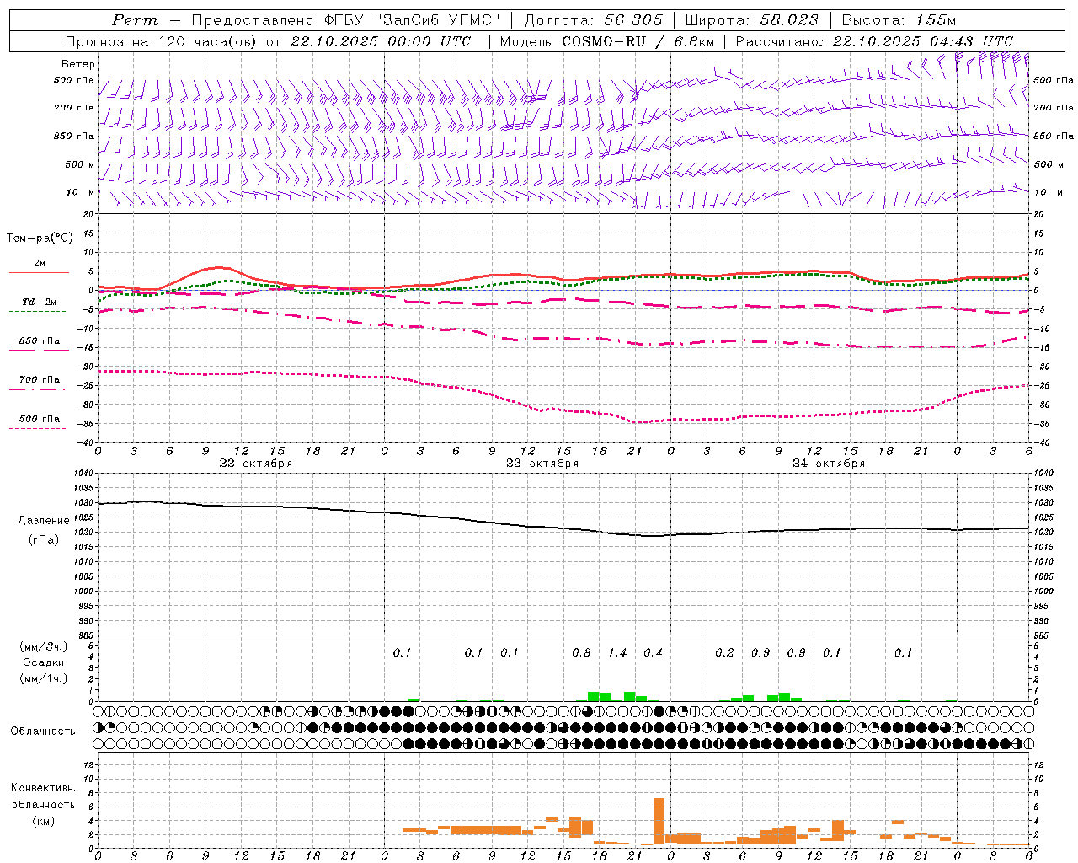Click the "(км)" unit under convective cloudiness
This screenshot has height=863, width=1078.
43,821
